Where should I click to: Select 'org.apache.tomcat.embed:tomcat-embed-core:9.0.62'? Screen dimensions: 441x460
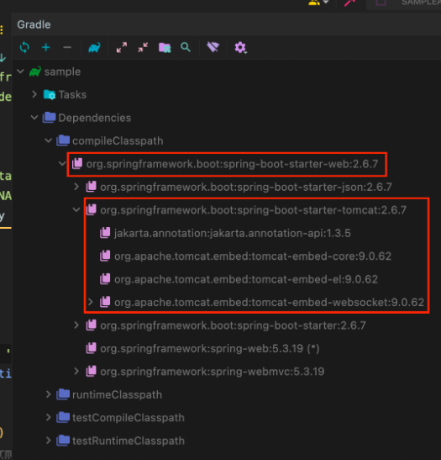click(253, 256)
